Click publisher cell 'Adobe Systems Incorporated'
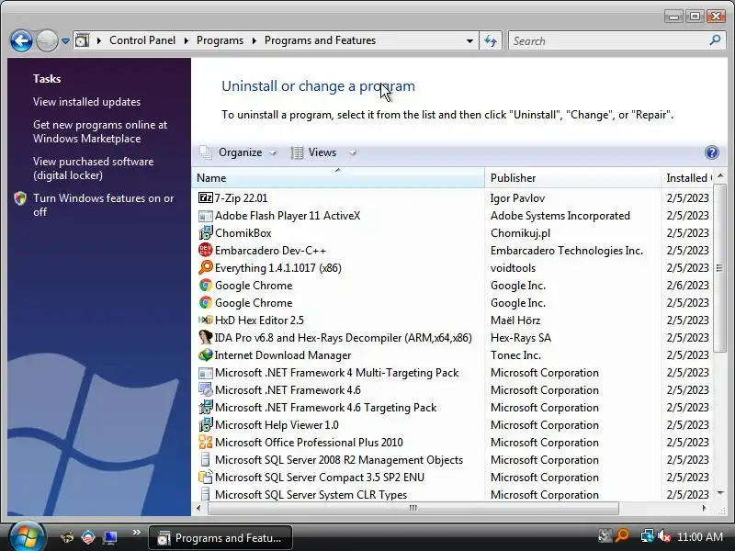 [560, 216]
